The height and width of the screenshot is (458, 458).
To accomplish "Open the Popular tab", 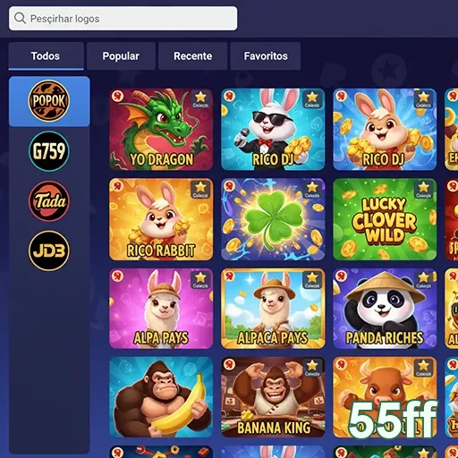I will click(x=121, y=56).
